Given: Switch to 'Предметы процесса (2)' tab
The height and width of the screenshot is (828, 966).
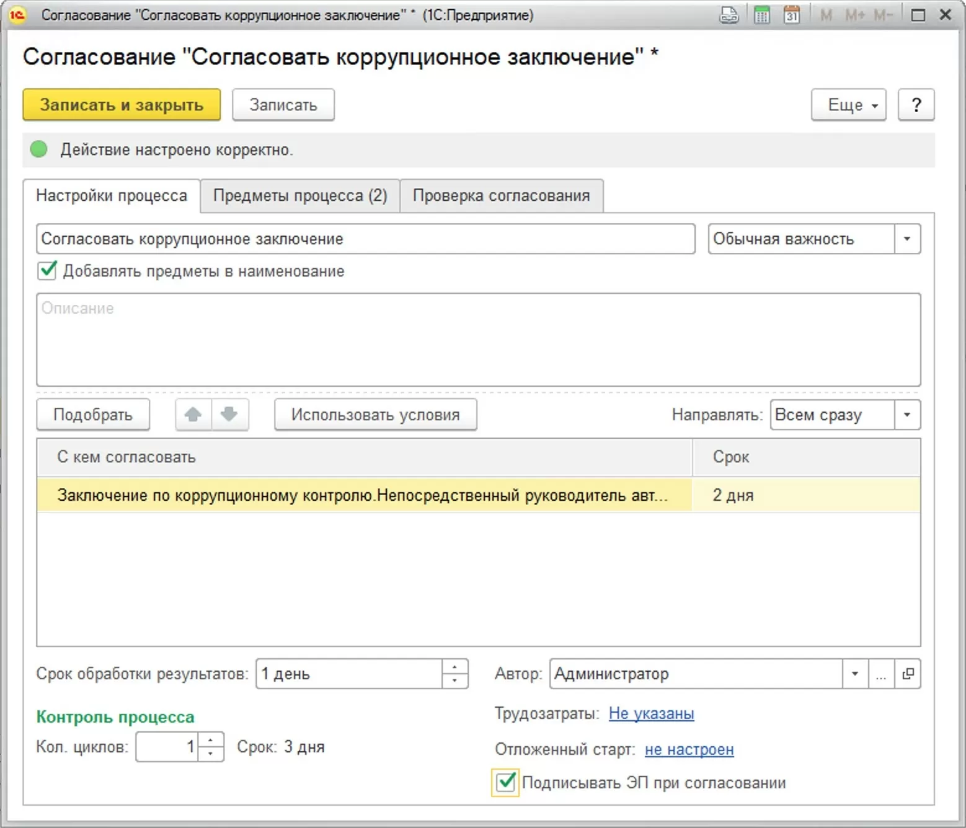Looking at the screenshot, I should pyautogui.click(x=300, y=196).
